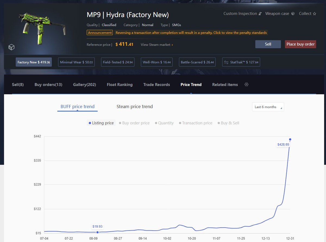Click the Weapon case link text
Screen dimensions: 326x242
[277, 14]
